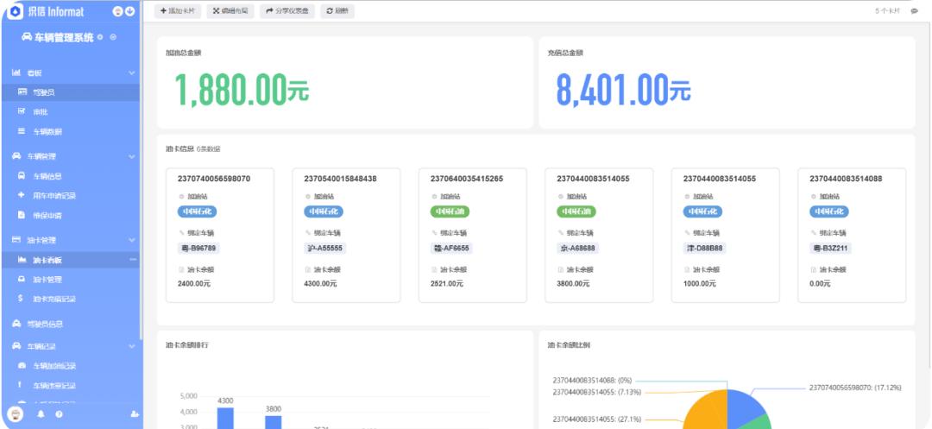This screenshot has width=932, height=429.
Task: Click the exclamation icon of the 车辆违章记录 item
Action: tap(20, 385)
